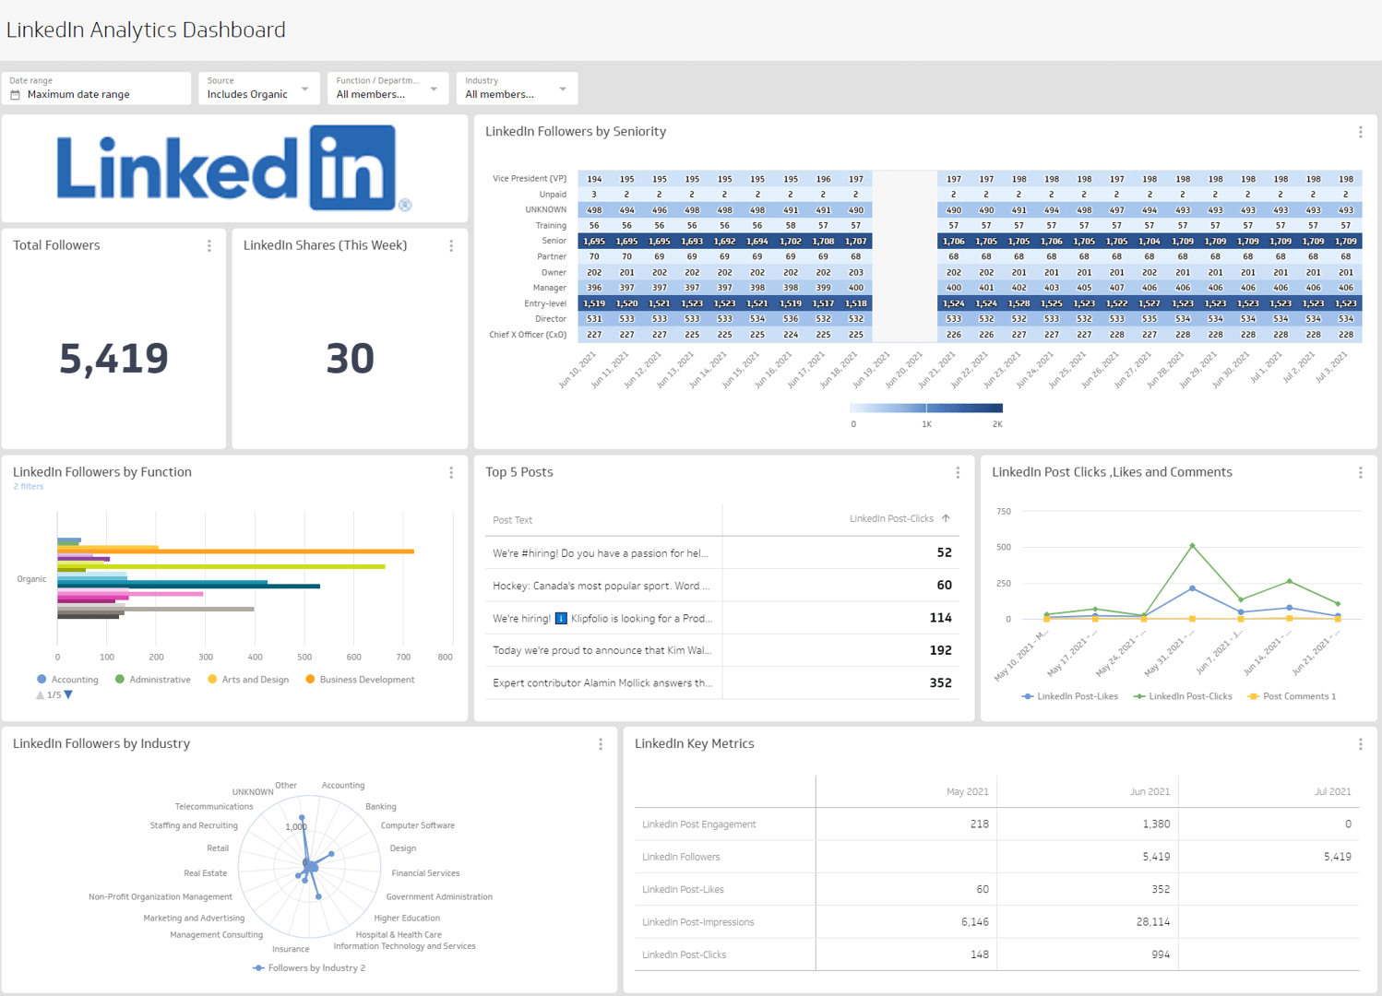This screenshot has height=996, width=1382.
Task: Click the 2 filters link
Action: [28, 486]
